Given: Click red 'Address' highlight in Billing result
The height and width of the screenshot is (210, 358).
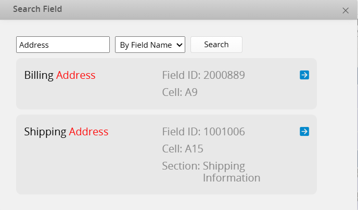Looking at the screenshot, I should [x=76, y=75].
